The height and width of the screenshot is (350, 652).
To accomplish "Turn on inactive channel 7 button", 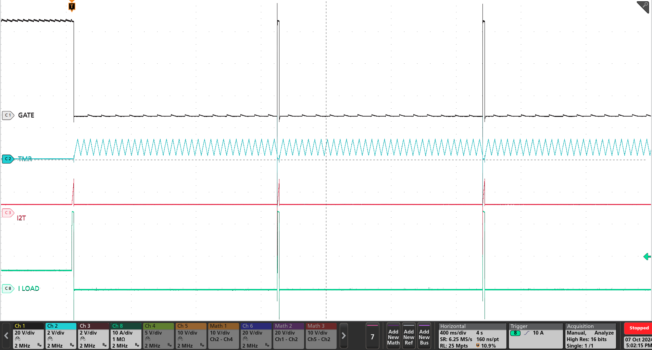I will [x=372, y=336].
